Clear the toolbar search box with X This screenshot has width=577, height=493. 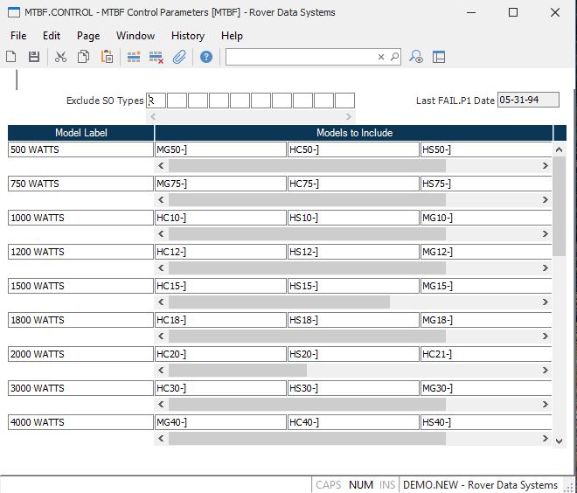point(381,57)
